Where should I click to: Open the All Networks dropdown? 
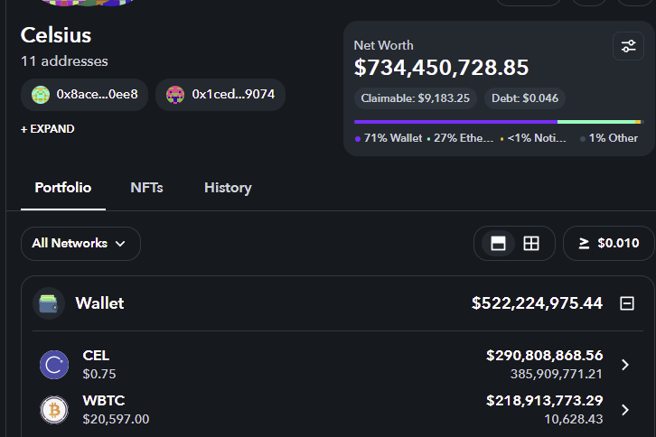tap(80, 244)
